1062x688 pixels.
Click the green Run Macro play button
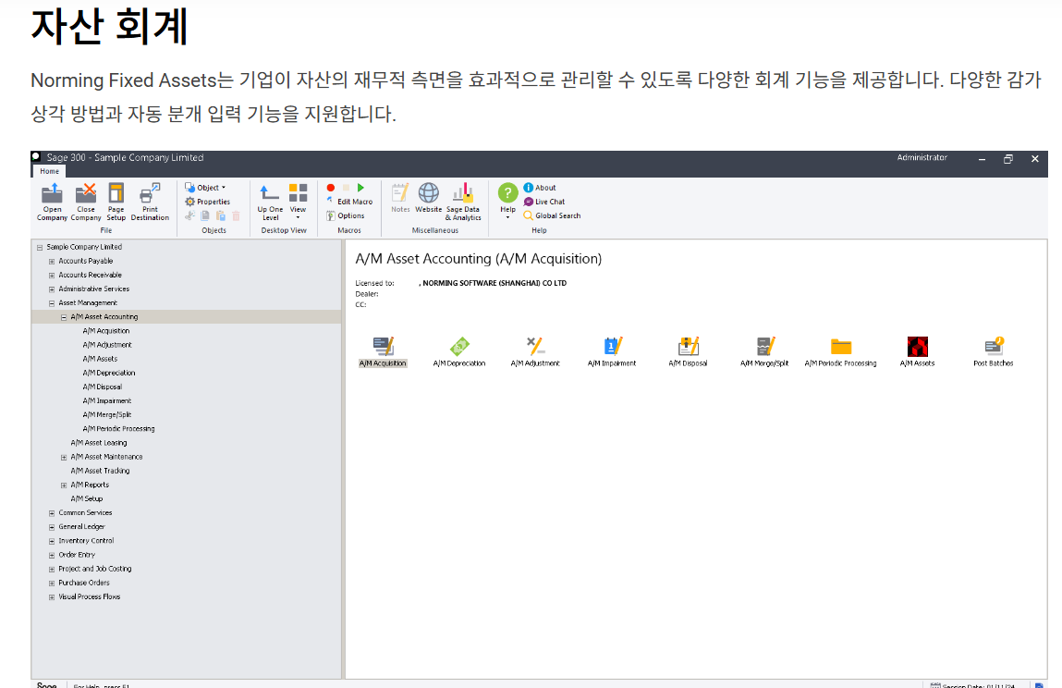tap(360, 188)
